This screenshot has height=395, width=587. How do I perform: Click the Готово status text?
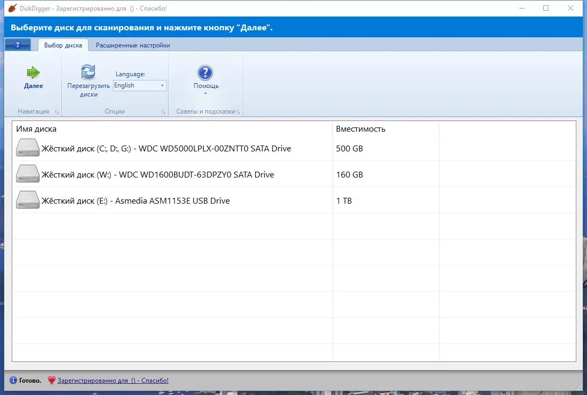[x=30, y=381]
